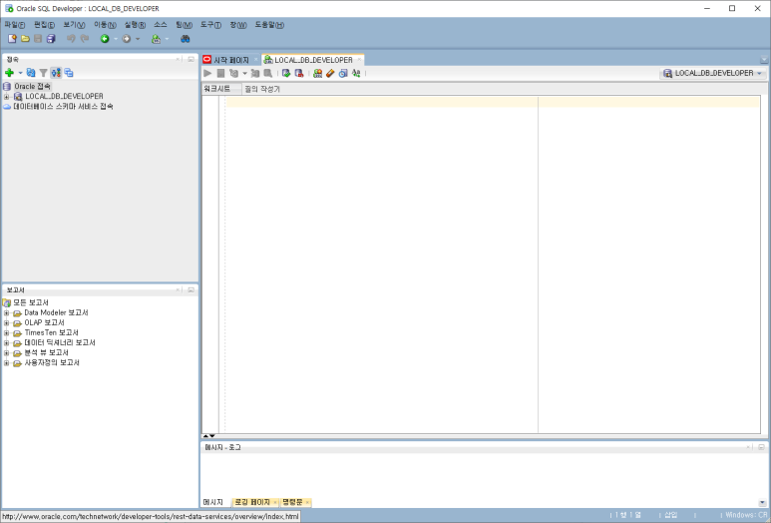Viewport: 771px width, 523px height.
Task: Open the 도움말(H) menu
Action: point(269,25)
